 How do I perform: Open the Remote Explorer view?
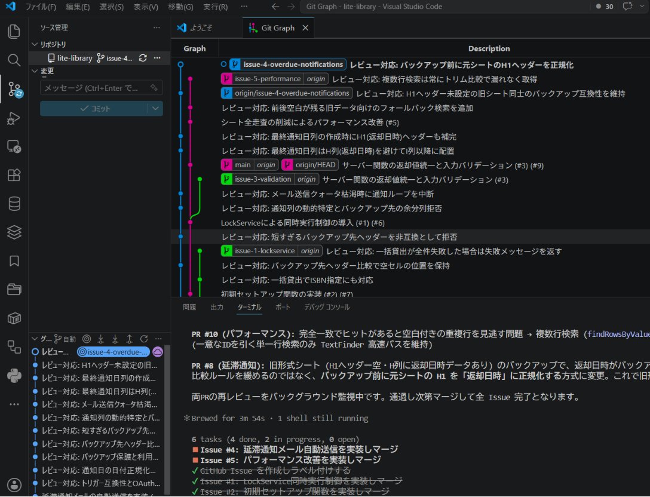pyautogui.click(x=14, y=146)
